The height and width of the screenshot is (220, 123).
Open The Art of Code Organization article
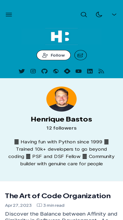point(58,196)
